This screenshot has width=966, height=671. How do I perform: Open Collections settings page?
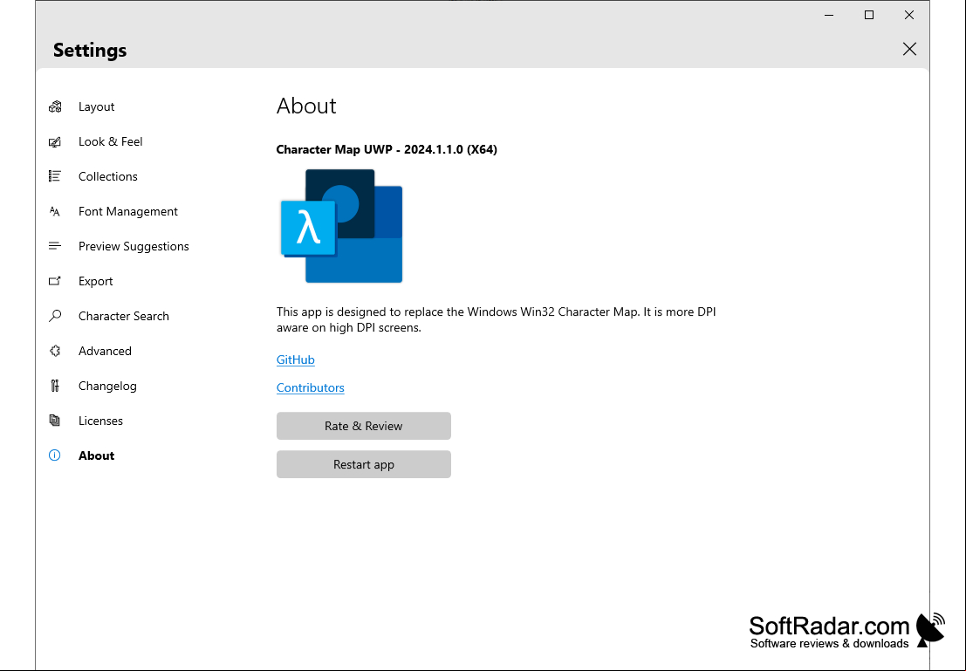coord(108,176)
